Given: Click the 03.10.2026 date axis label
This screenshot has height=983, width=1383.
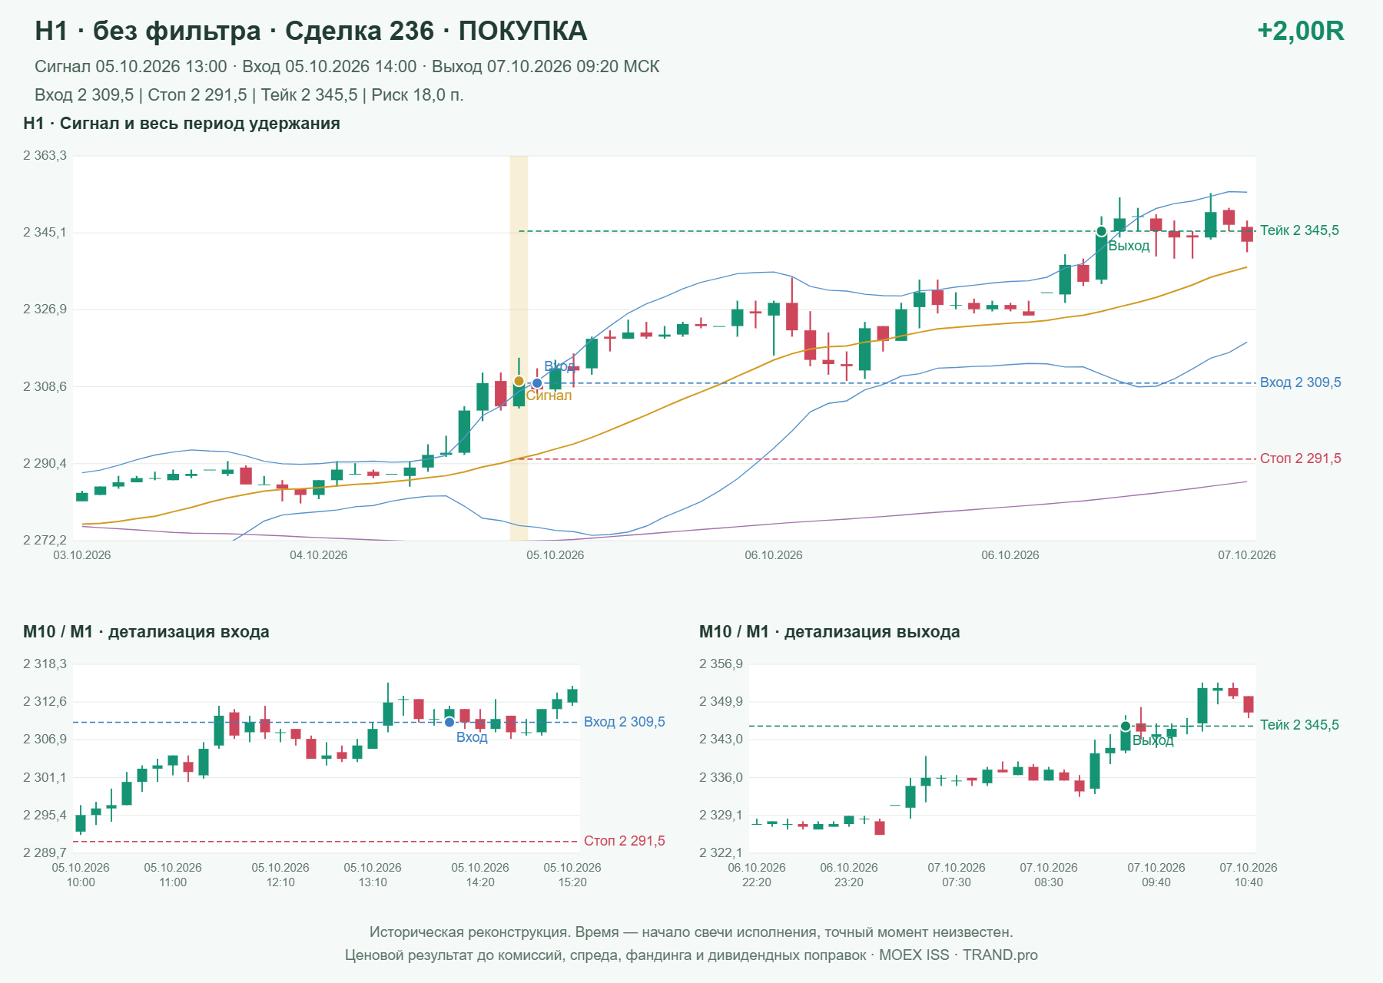Looking at the screenshot, I should [x=81, y=555].
